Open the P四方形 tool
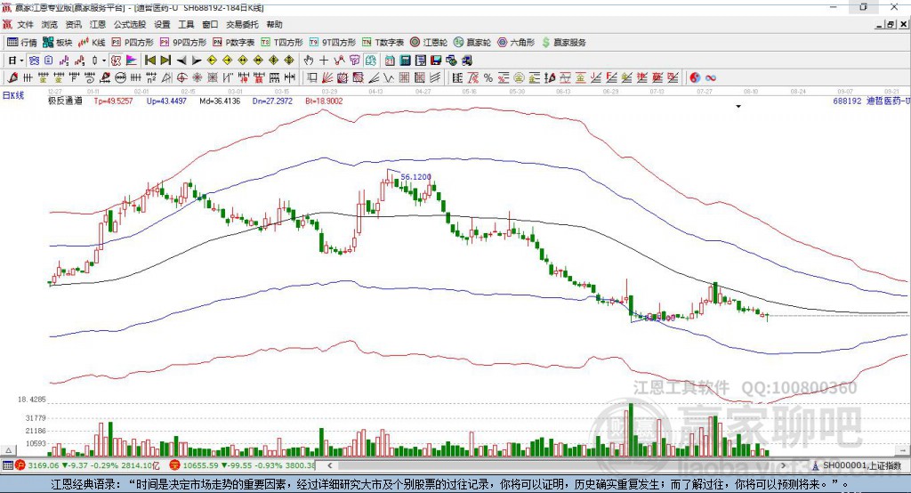 pos(133,43)
